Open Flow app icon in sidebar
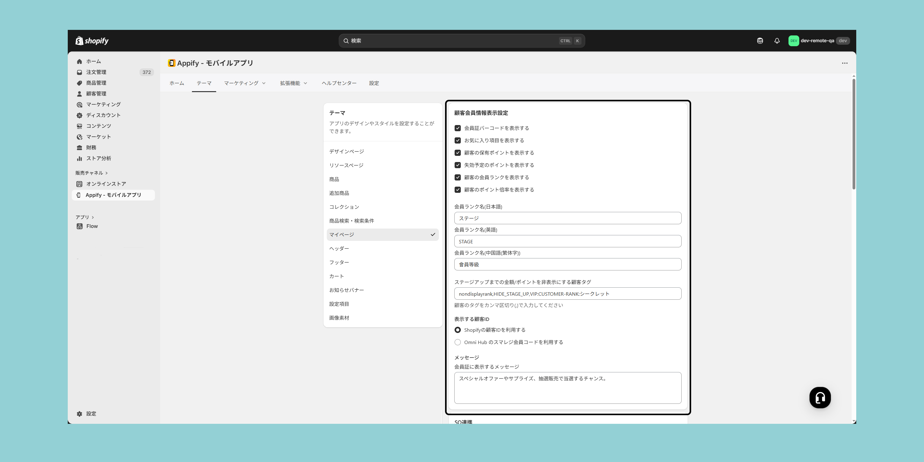Image resolution: width=924 pixels, height=462 pixels. [80, 226]
